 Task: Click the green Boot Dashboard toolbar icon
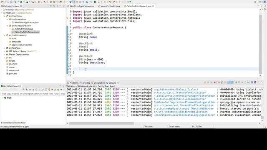click(x=95, y=2)
